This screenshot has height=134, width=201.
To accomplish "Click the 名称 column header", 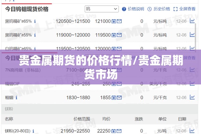I will [x=9, y=119].
